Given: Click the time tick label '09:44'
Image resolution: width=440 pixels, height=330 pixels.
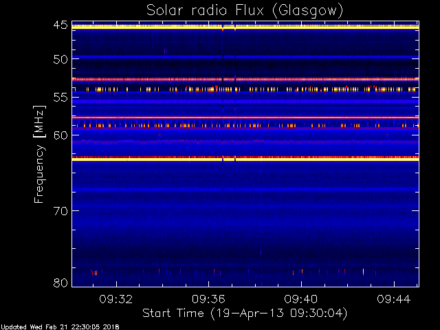Looking at the screenshot, I should point(394,299).
